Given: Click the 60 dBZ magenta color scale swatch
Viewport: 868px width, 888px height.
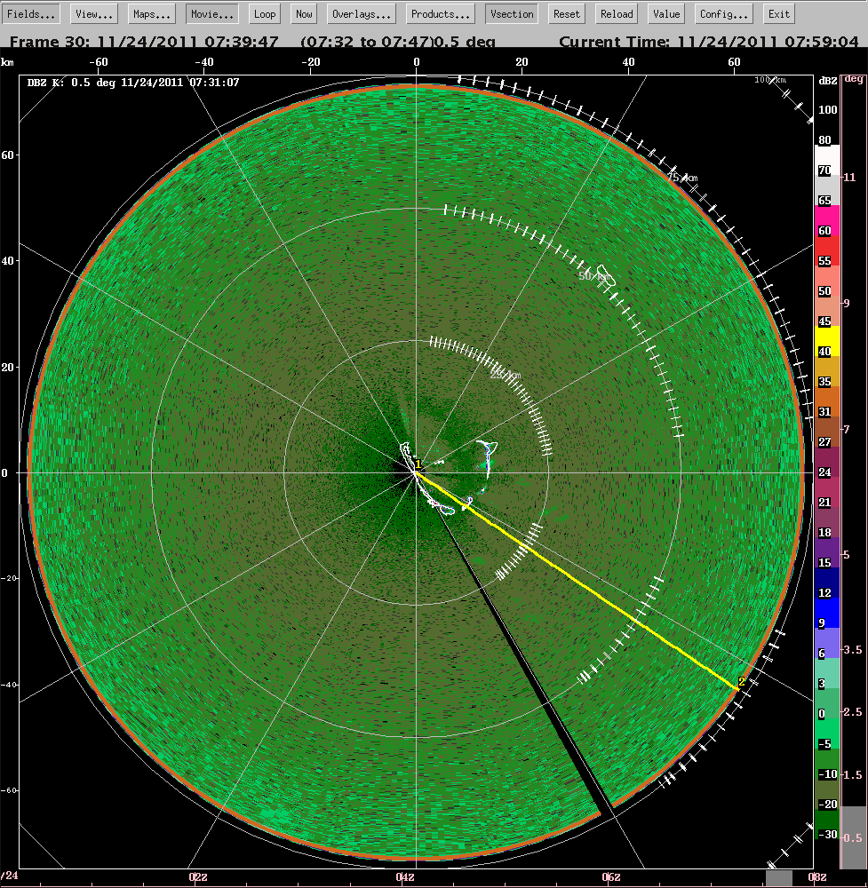Looking at the screenshot, I should [826, 220].
